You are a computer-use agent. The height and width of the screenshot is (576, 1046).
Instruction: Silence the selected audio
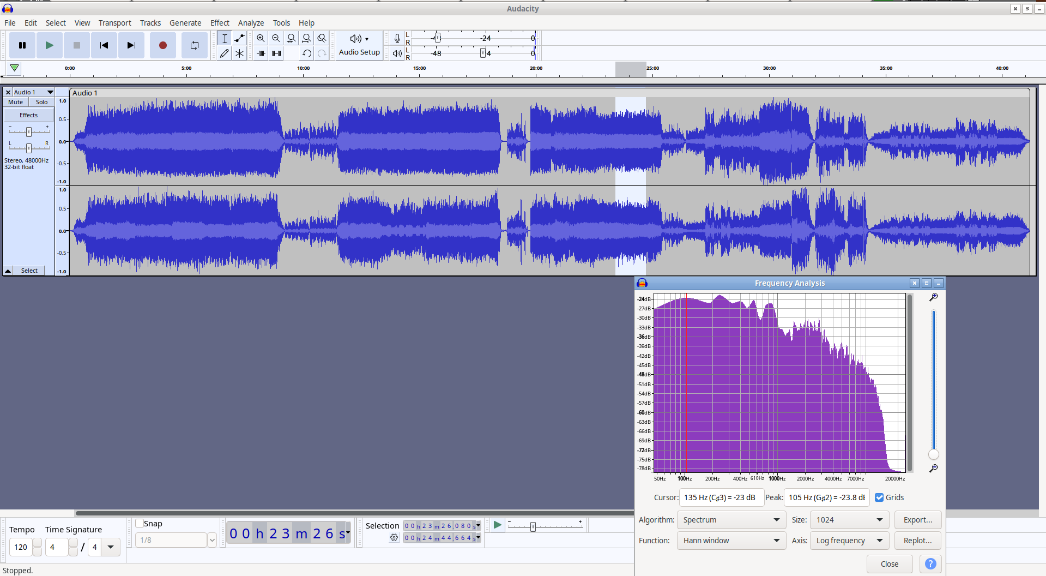pos(276,53)
